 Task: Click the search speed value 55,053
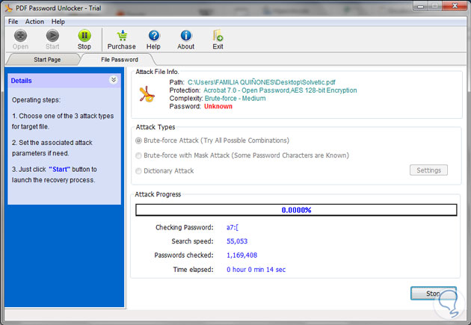click(237, 241)
